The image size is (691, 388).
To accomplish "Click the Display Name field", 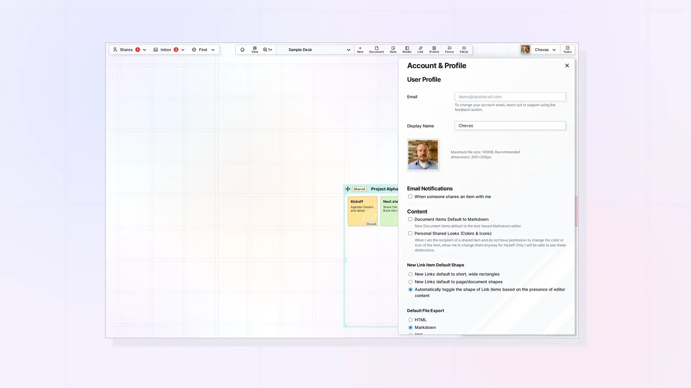I will click(x=510, y=126).
